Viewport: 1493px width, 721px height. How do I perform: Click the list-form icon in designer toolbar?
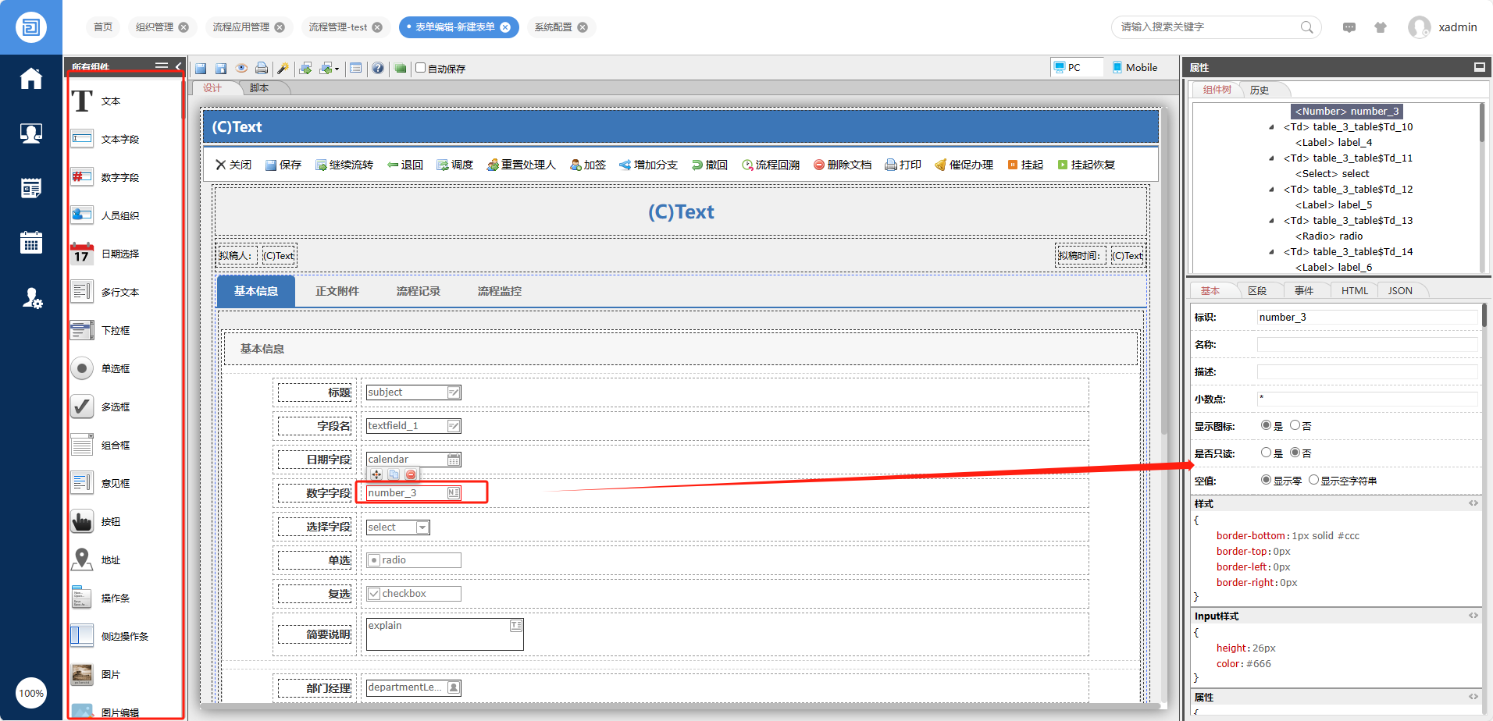point(356,69)
